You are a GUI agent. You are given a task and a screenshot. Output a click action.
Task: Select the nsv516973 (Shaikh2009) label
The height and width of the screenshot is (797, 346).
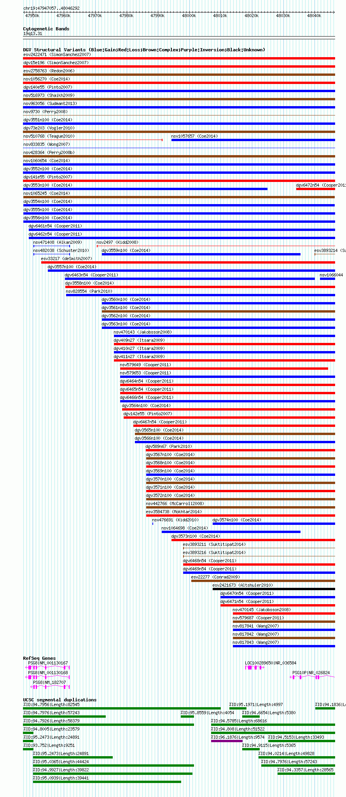coord(49,95)
